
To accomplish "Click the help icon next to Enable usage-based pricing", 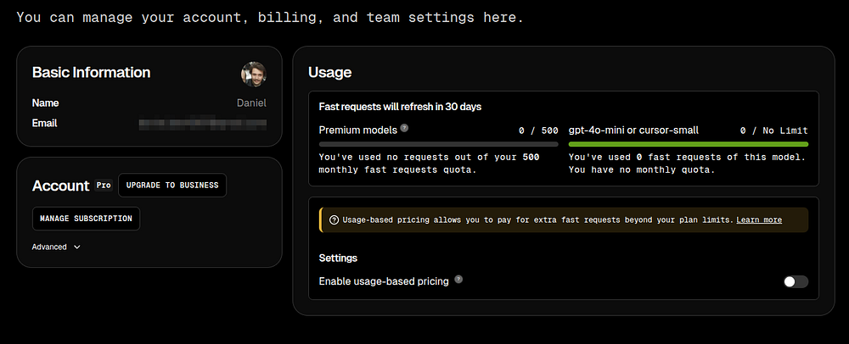I will coord(458,280).
